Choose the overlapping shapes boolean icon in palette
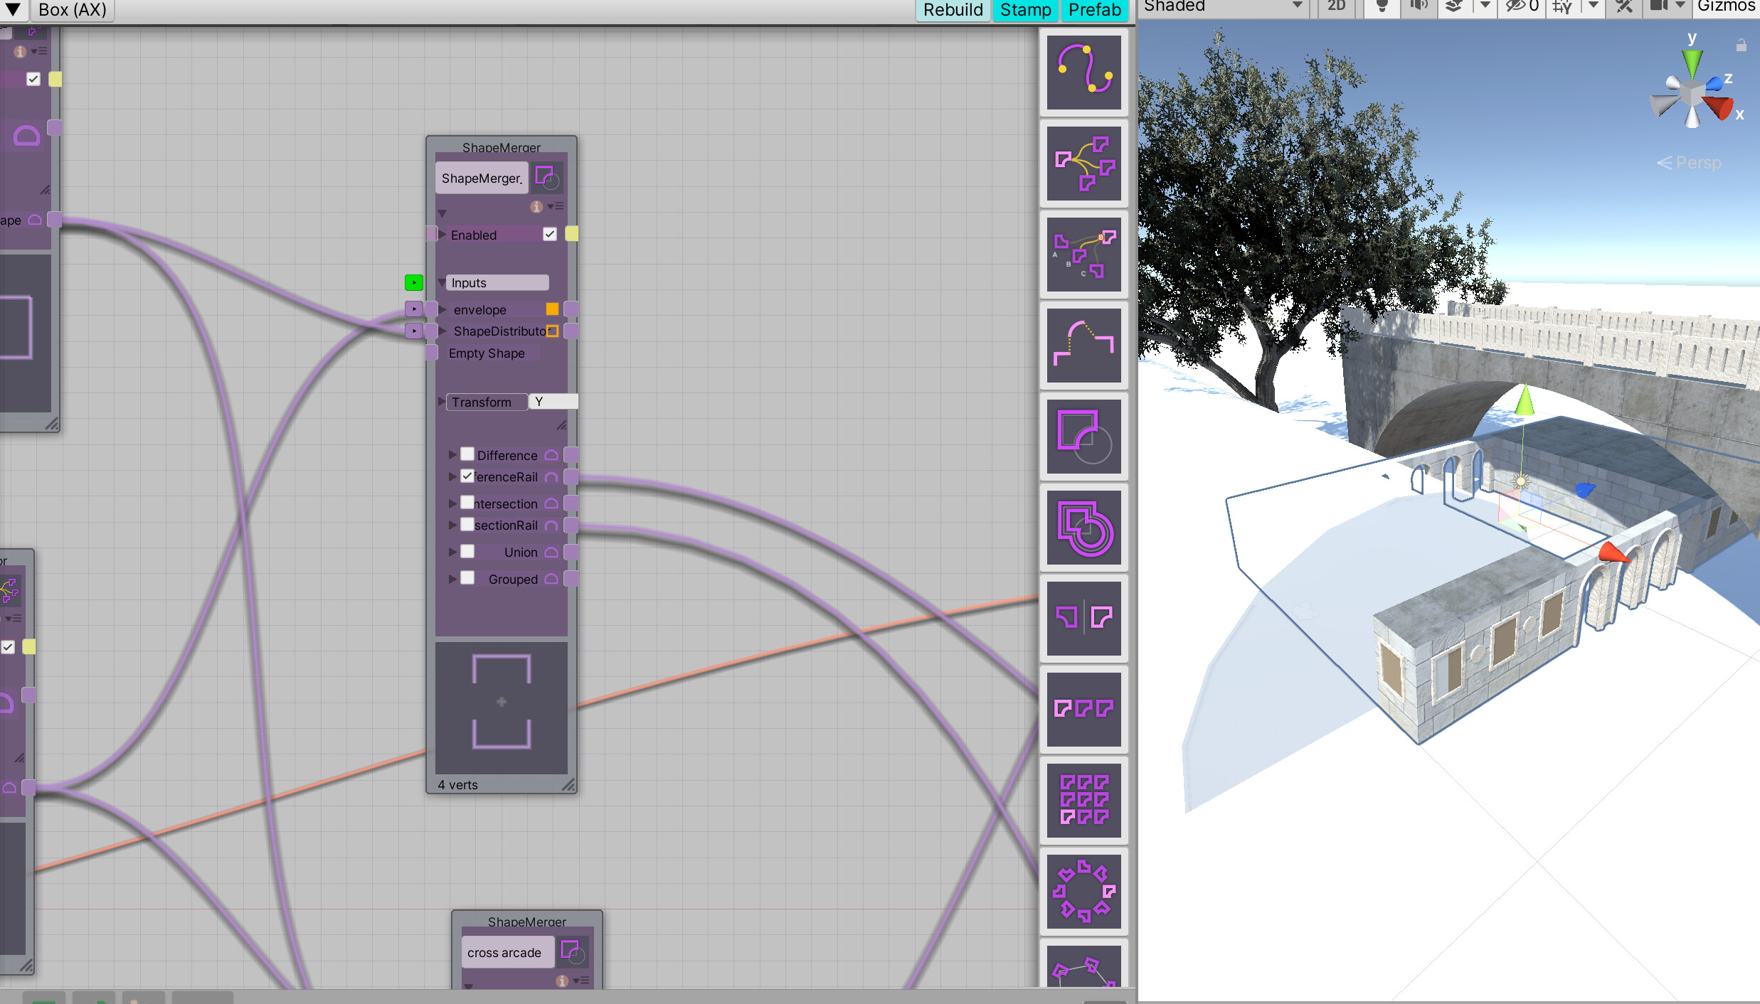 [1083, 528]
